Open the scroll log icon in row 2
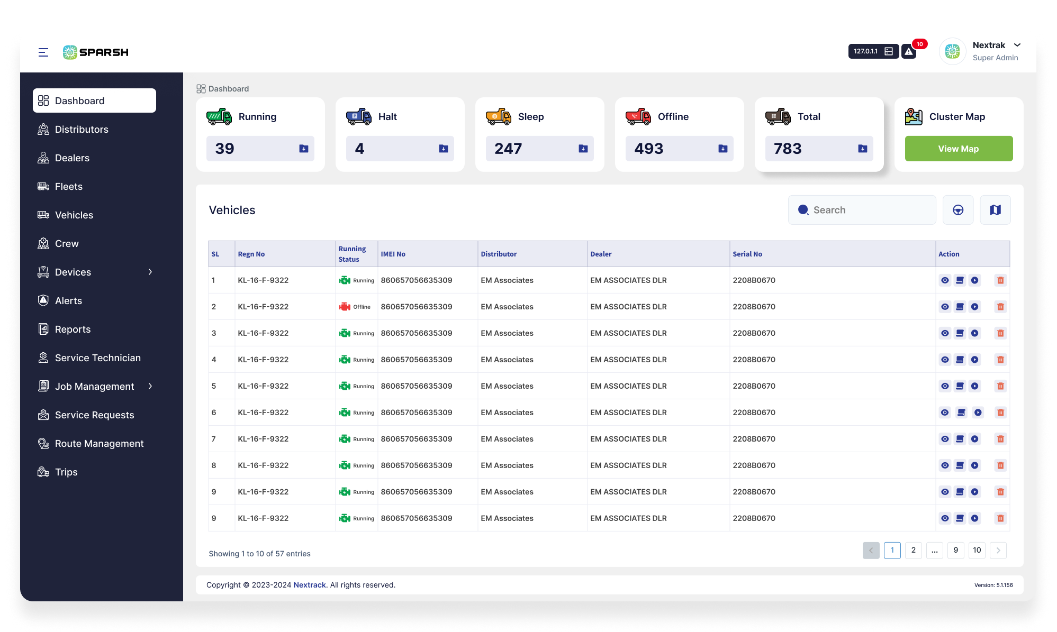Image resolution: width=1057 pixels, height=632 pixels. (960, 307)
